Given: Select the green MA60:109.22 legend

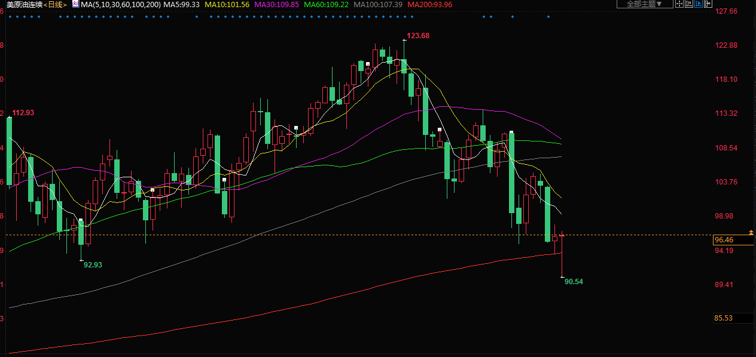Looking at the screenshot, I should 326,4.
